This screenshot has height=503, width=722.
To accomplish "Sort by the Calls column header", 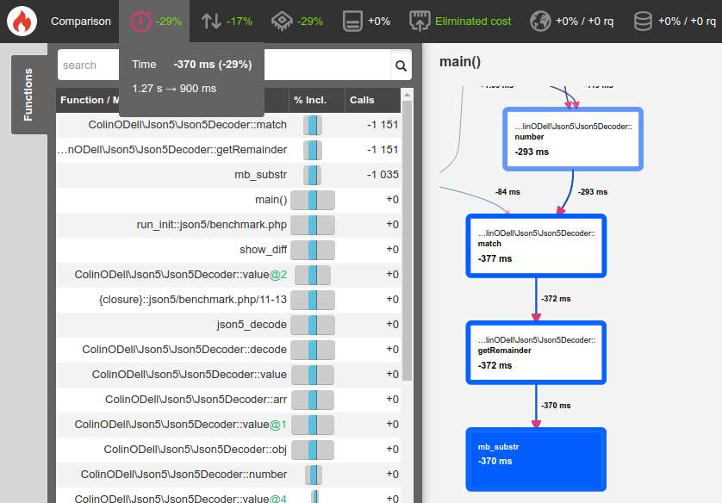I will click(x=363, y=100).
